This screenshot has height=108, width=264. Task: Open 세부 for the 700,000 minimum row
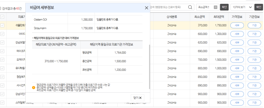(x=237, y=60)
